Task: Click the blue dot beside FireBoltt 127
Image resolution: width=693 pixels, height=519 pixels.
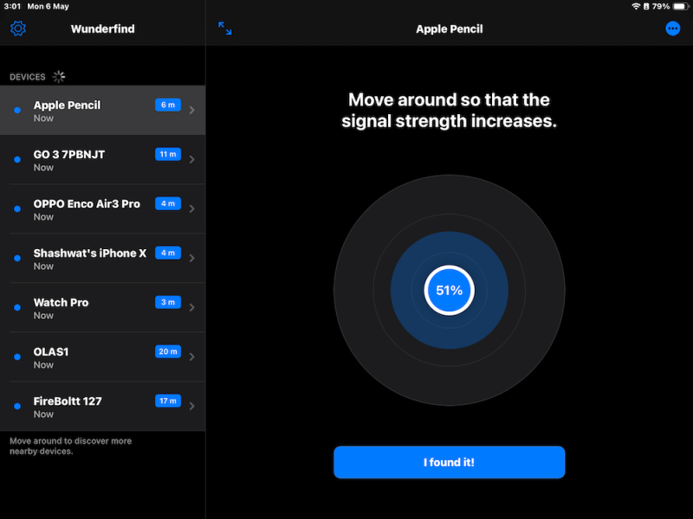Action: click(17, 407)
